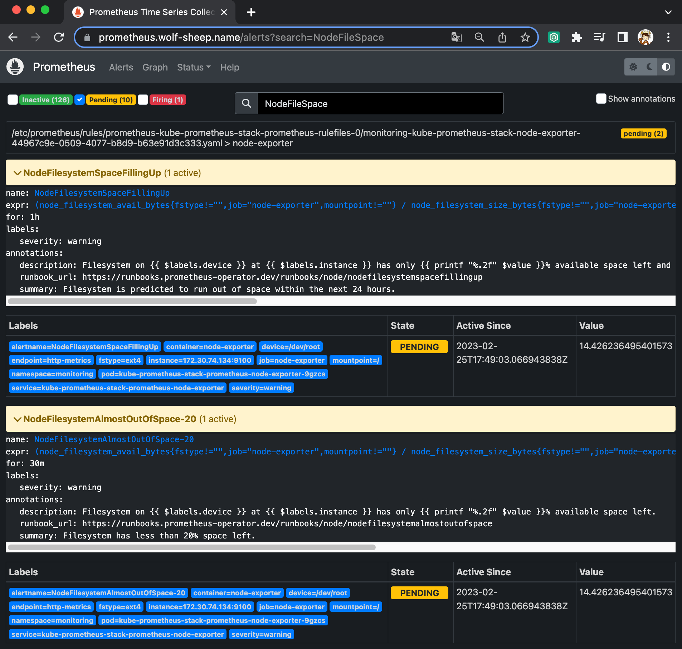Enable the Show annotations checkbox

601,99
